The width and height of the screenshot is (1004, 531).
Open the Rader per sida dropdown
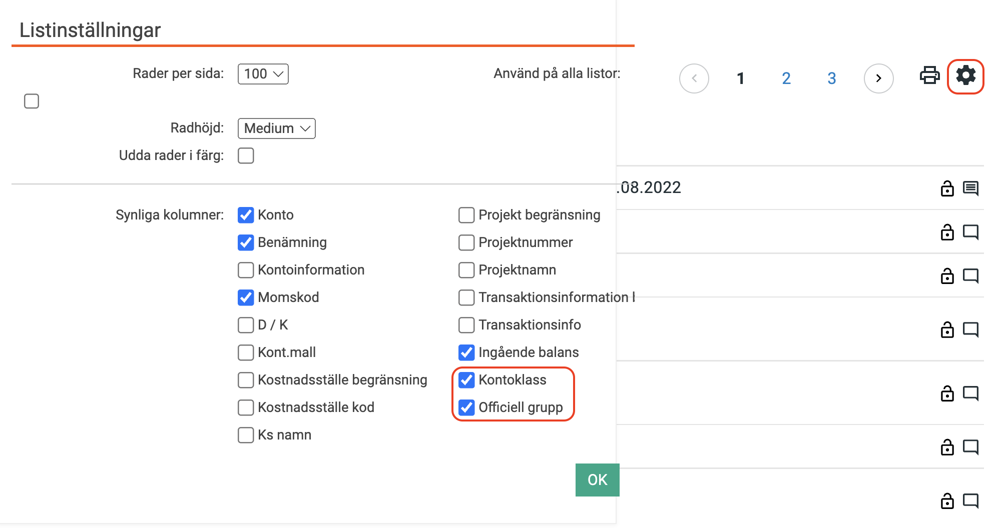click(263, 74)
